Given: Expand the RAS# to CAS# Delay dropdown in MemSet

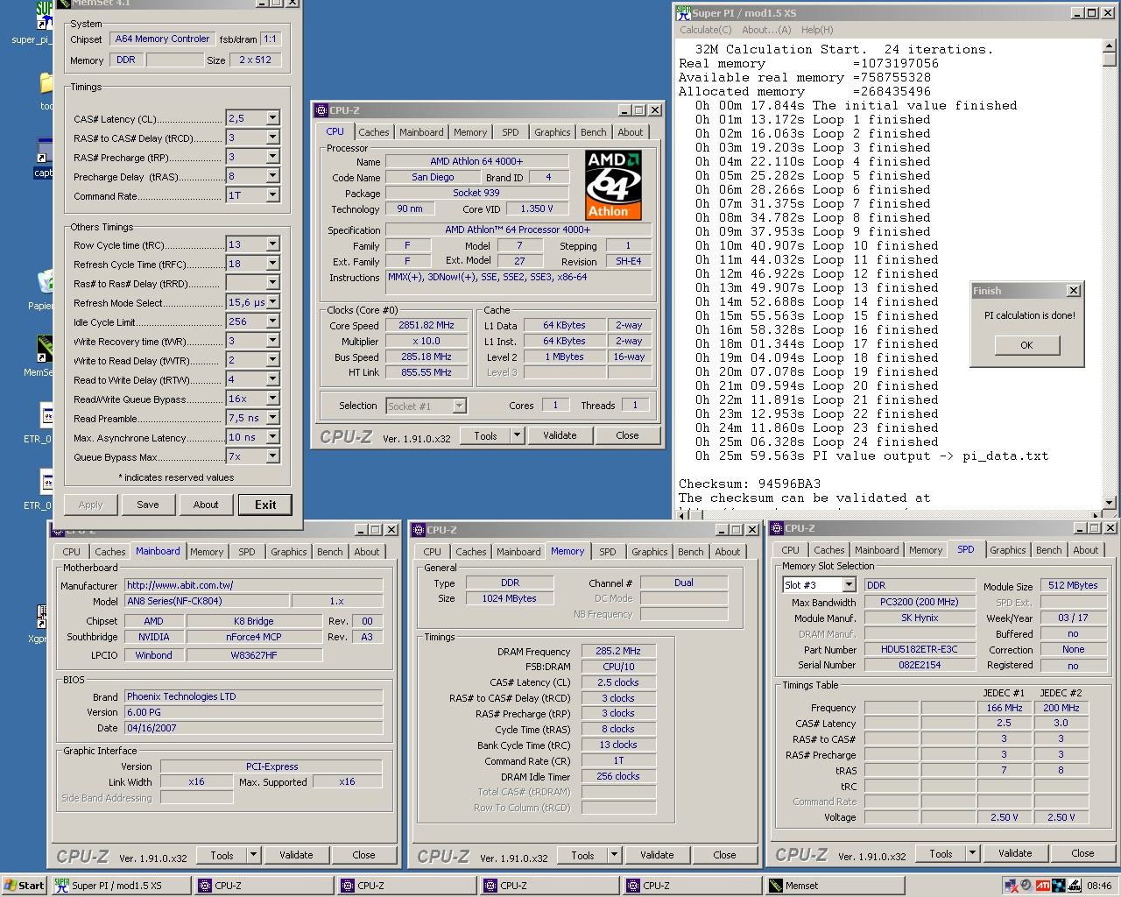Looking at the screenshot, I should click(272, 137).
